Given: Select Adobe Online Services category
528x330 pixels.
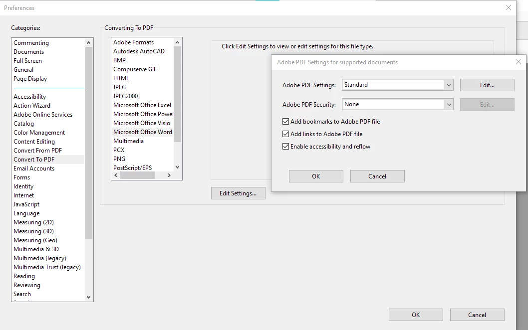Looking at the screenshot, I should click(43, 115).
